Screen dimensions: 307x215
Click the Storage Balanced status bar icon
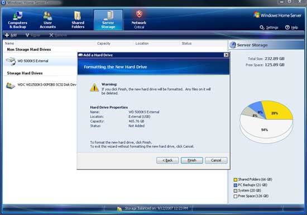pyautogui.click(x=119, y=209)
